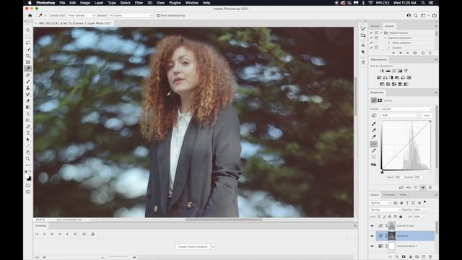This screenshot has height=260, width=462.
Task: Open the Filter menu
Action: tap(139, 3)
